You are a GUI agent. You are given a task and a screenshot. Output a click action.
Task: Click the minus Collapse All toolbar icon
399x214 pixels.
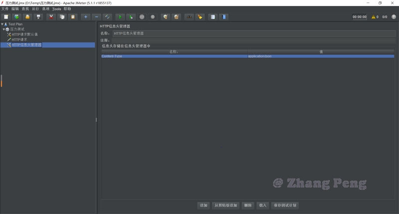pos(96,17)
